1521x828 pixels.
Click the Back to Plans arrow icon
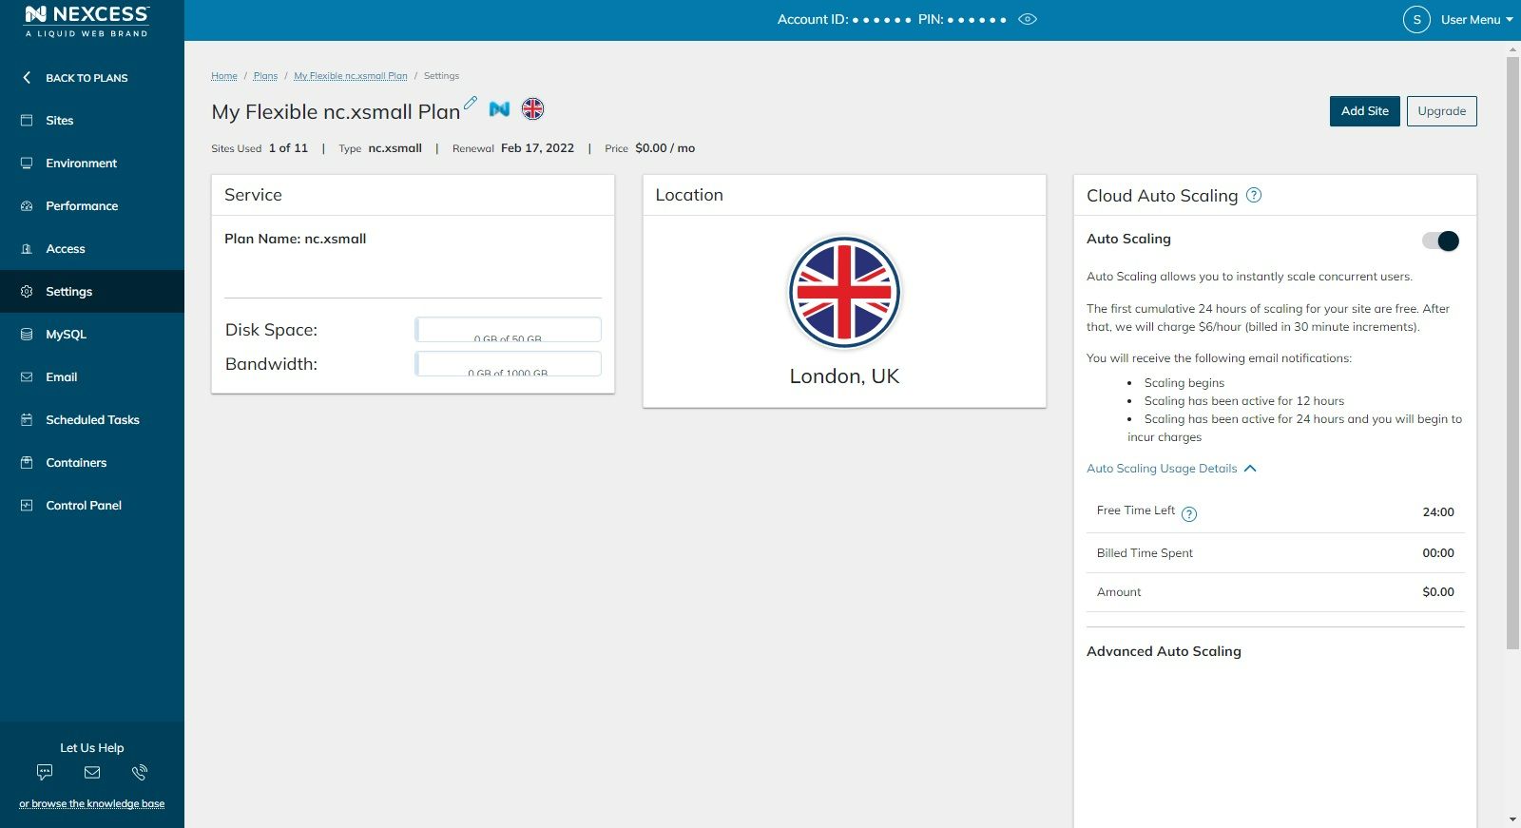[27, 77]
